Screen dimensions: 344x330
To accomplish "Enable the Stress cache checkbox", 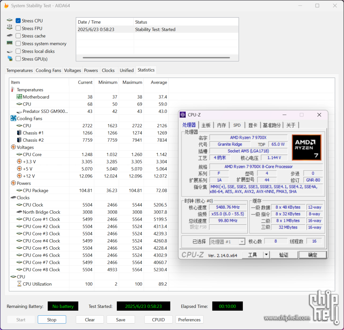I will coord(18,36).
